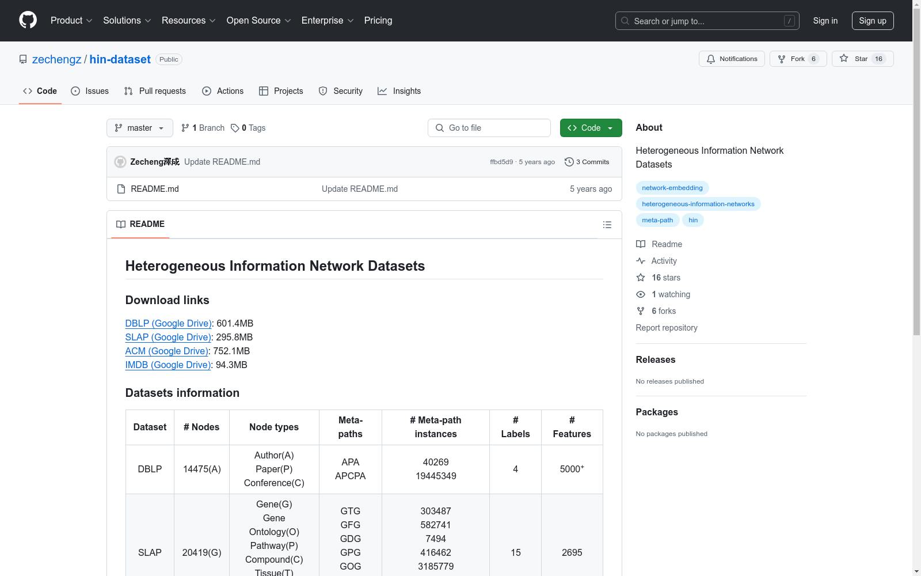921x576 pixels.
Task: Expand the Solutions menu
Action: pyautogui.click(x=127, y=20)
